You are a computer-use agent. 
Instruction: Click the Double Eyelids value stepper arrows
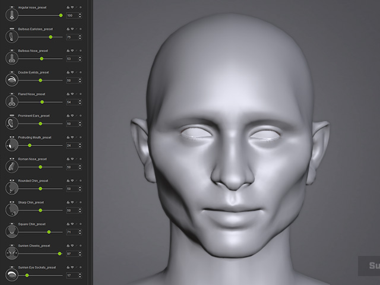tap(80, 81)
